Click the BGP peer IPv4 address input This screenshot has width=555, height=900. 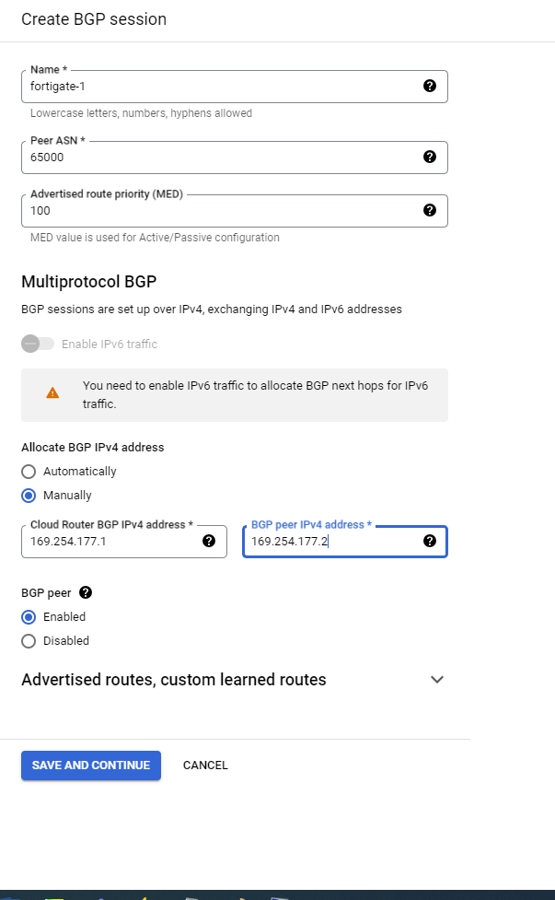[x=331, y=542]
